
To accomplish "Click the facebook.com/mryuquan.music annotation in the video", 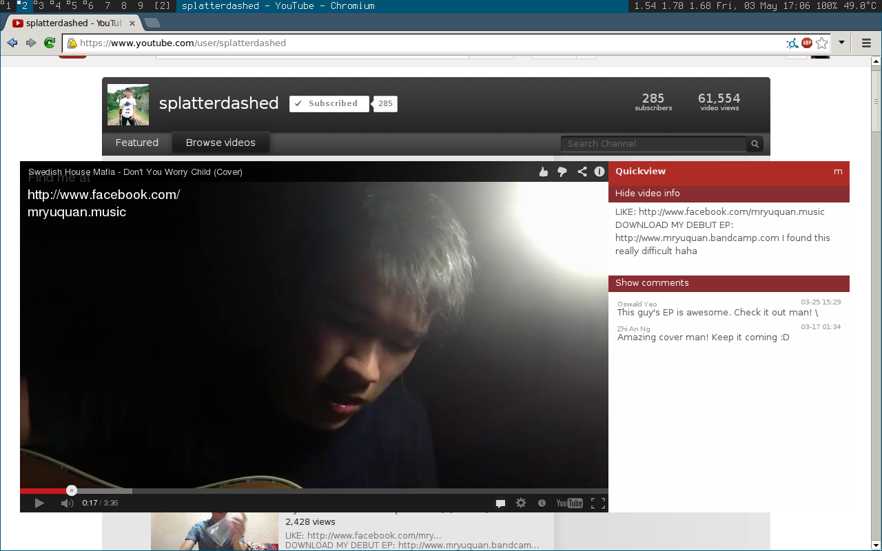I will pyautogui.click(x=104, y=203).
